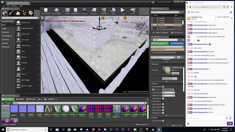Click Save All in Content Browser
Image resolution: width=235 pixels, height=132 pixels.
31,99
